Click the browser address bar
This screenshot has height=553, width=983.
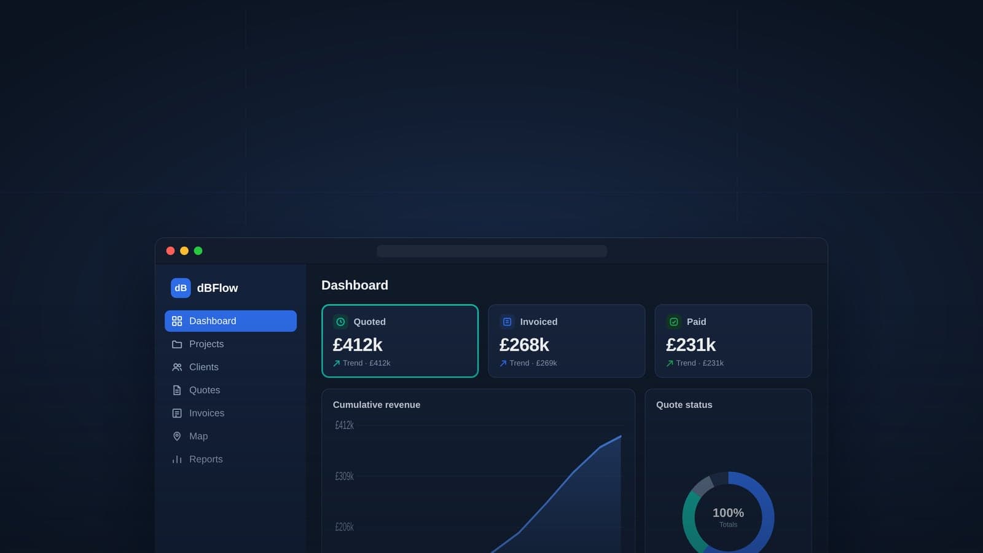pyautogui.click(x=491, y=251)
